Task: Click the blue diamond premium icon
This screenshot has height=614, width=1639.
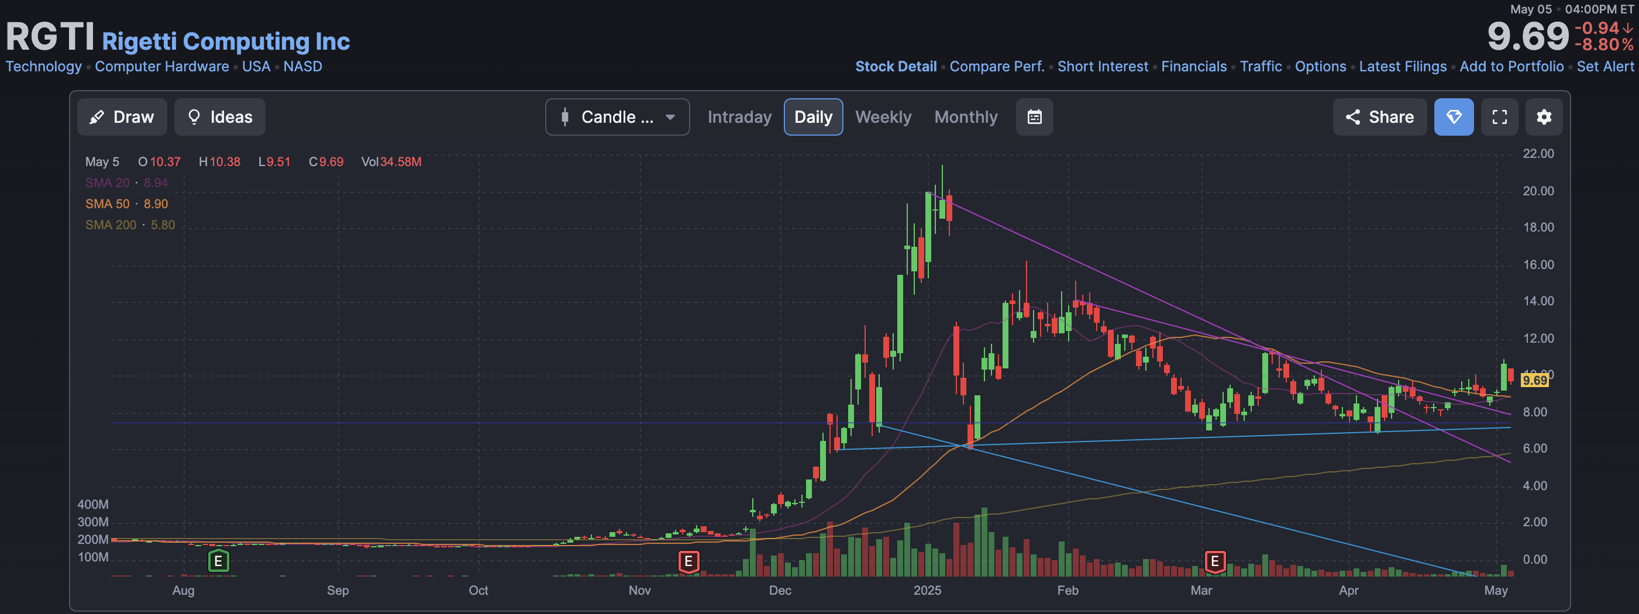Action: coord(1454,117)
